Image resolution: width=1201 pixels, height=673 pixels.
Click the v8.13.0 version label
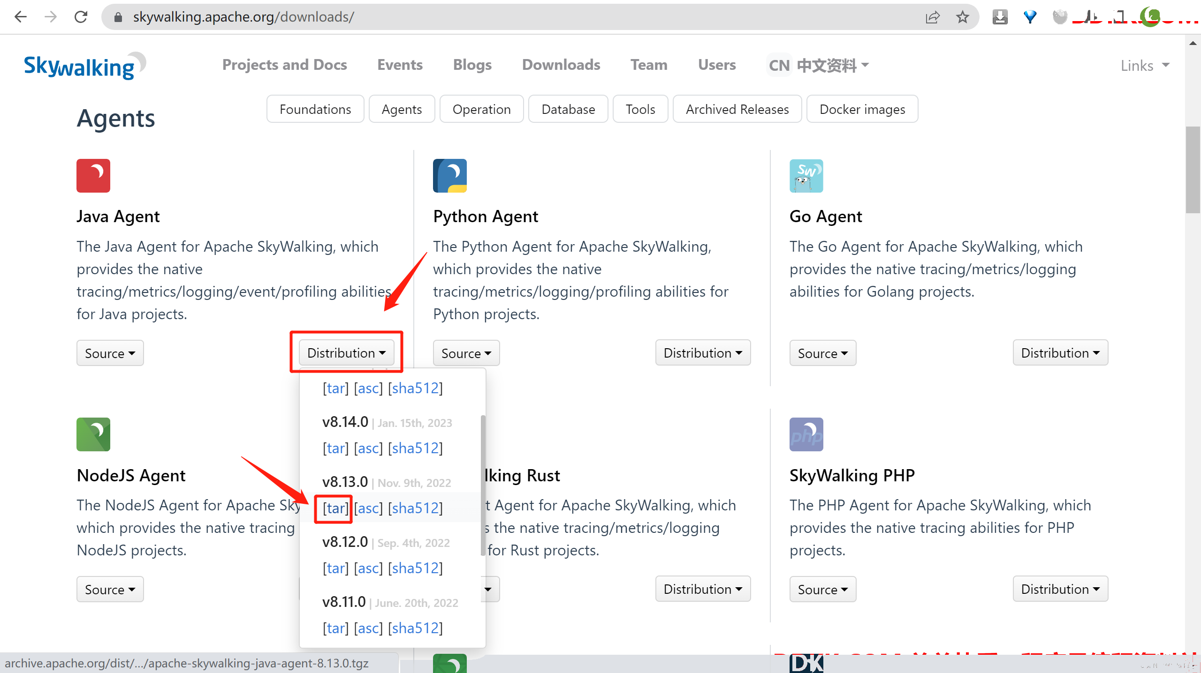(x=345, y=482)
